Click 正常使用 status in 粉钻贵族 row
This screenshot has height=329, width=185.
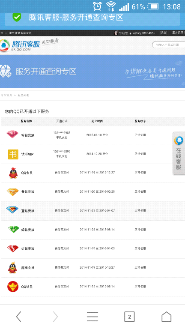(140, 135)
